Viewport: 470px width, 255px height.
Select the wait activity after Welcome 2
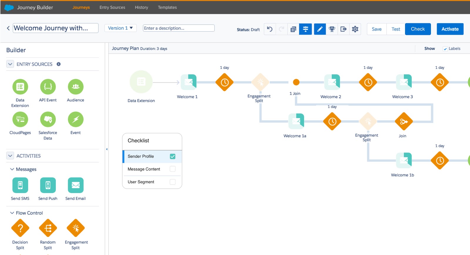[x=368, y=82]
